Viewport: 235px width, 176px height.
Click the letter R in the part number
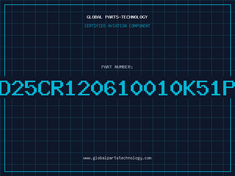[x=57, y=88]
